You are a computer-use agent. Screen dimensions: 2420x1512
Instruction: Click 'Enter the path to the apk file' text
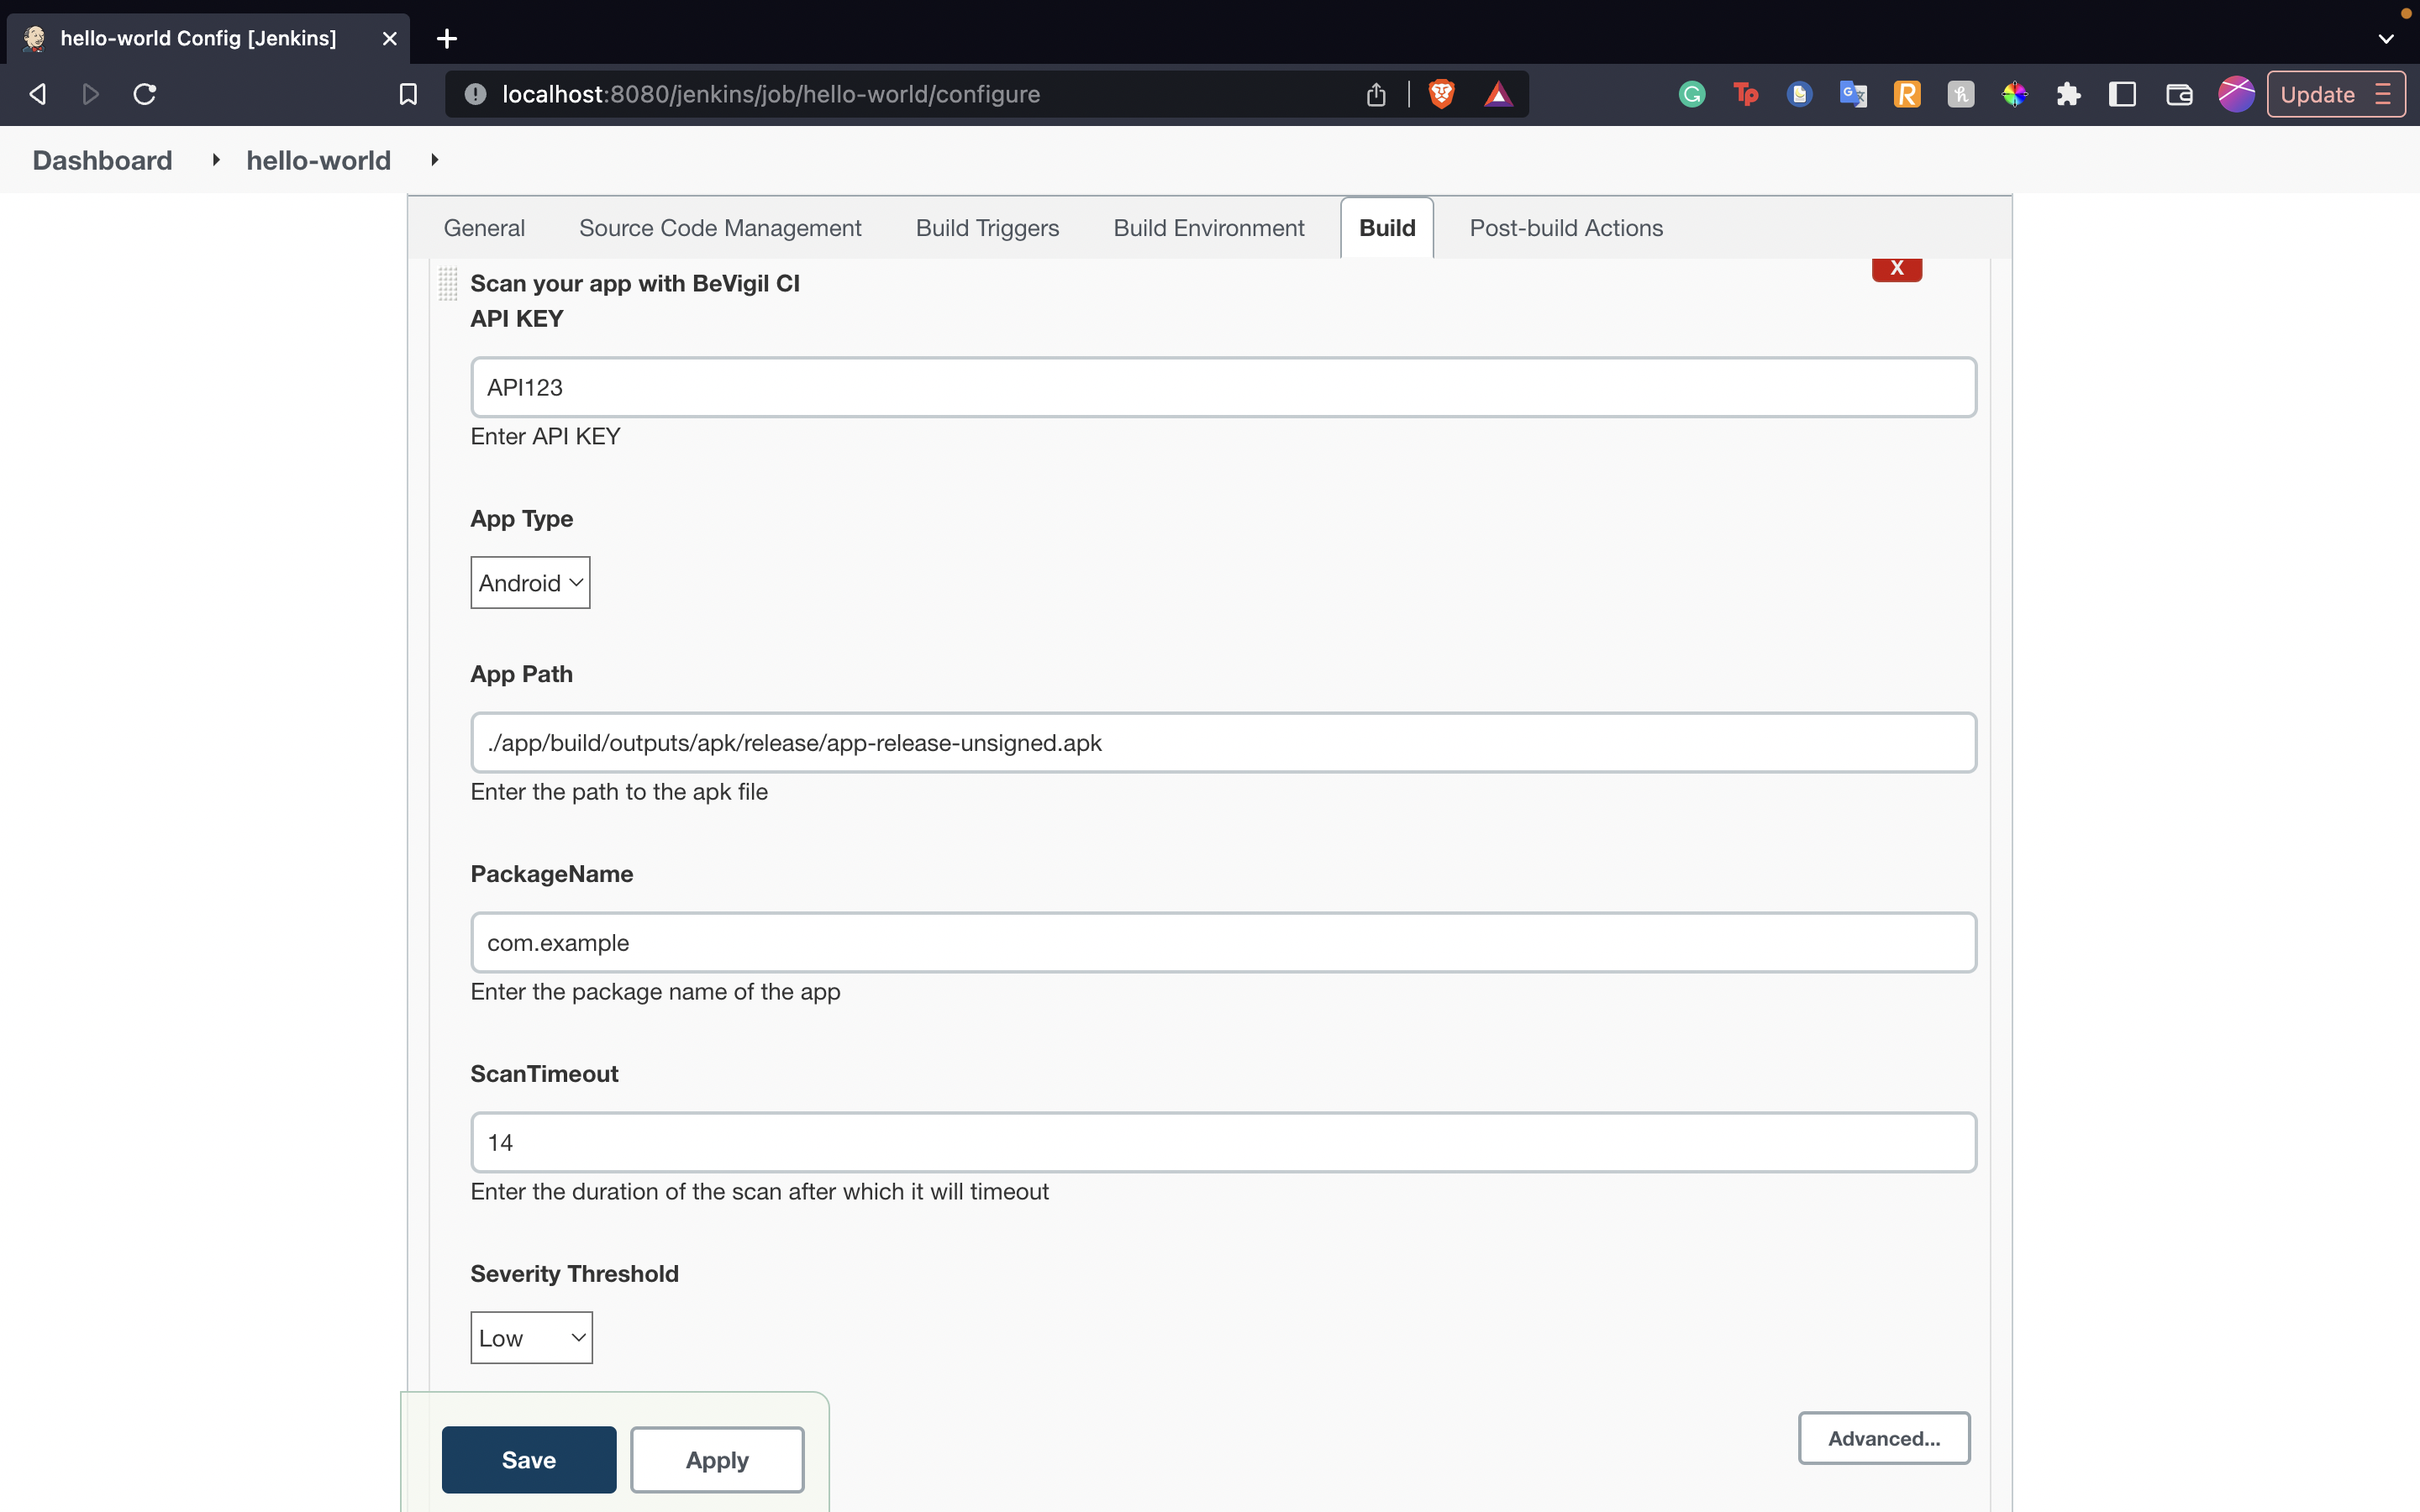click(619, 791)
